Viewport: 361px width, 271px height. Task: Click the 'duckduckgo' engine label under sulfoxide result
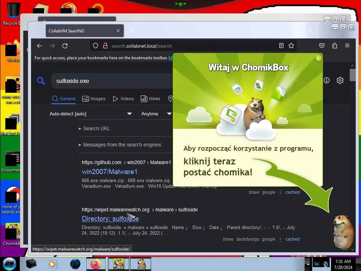(x=248, y=239)
